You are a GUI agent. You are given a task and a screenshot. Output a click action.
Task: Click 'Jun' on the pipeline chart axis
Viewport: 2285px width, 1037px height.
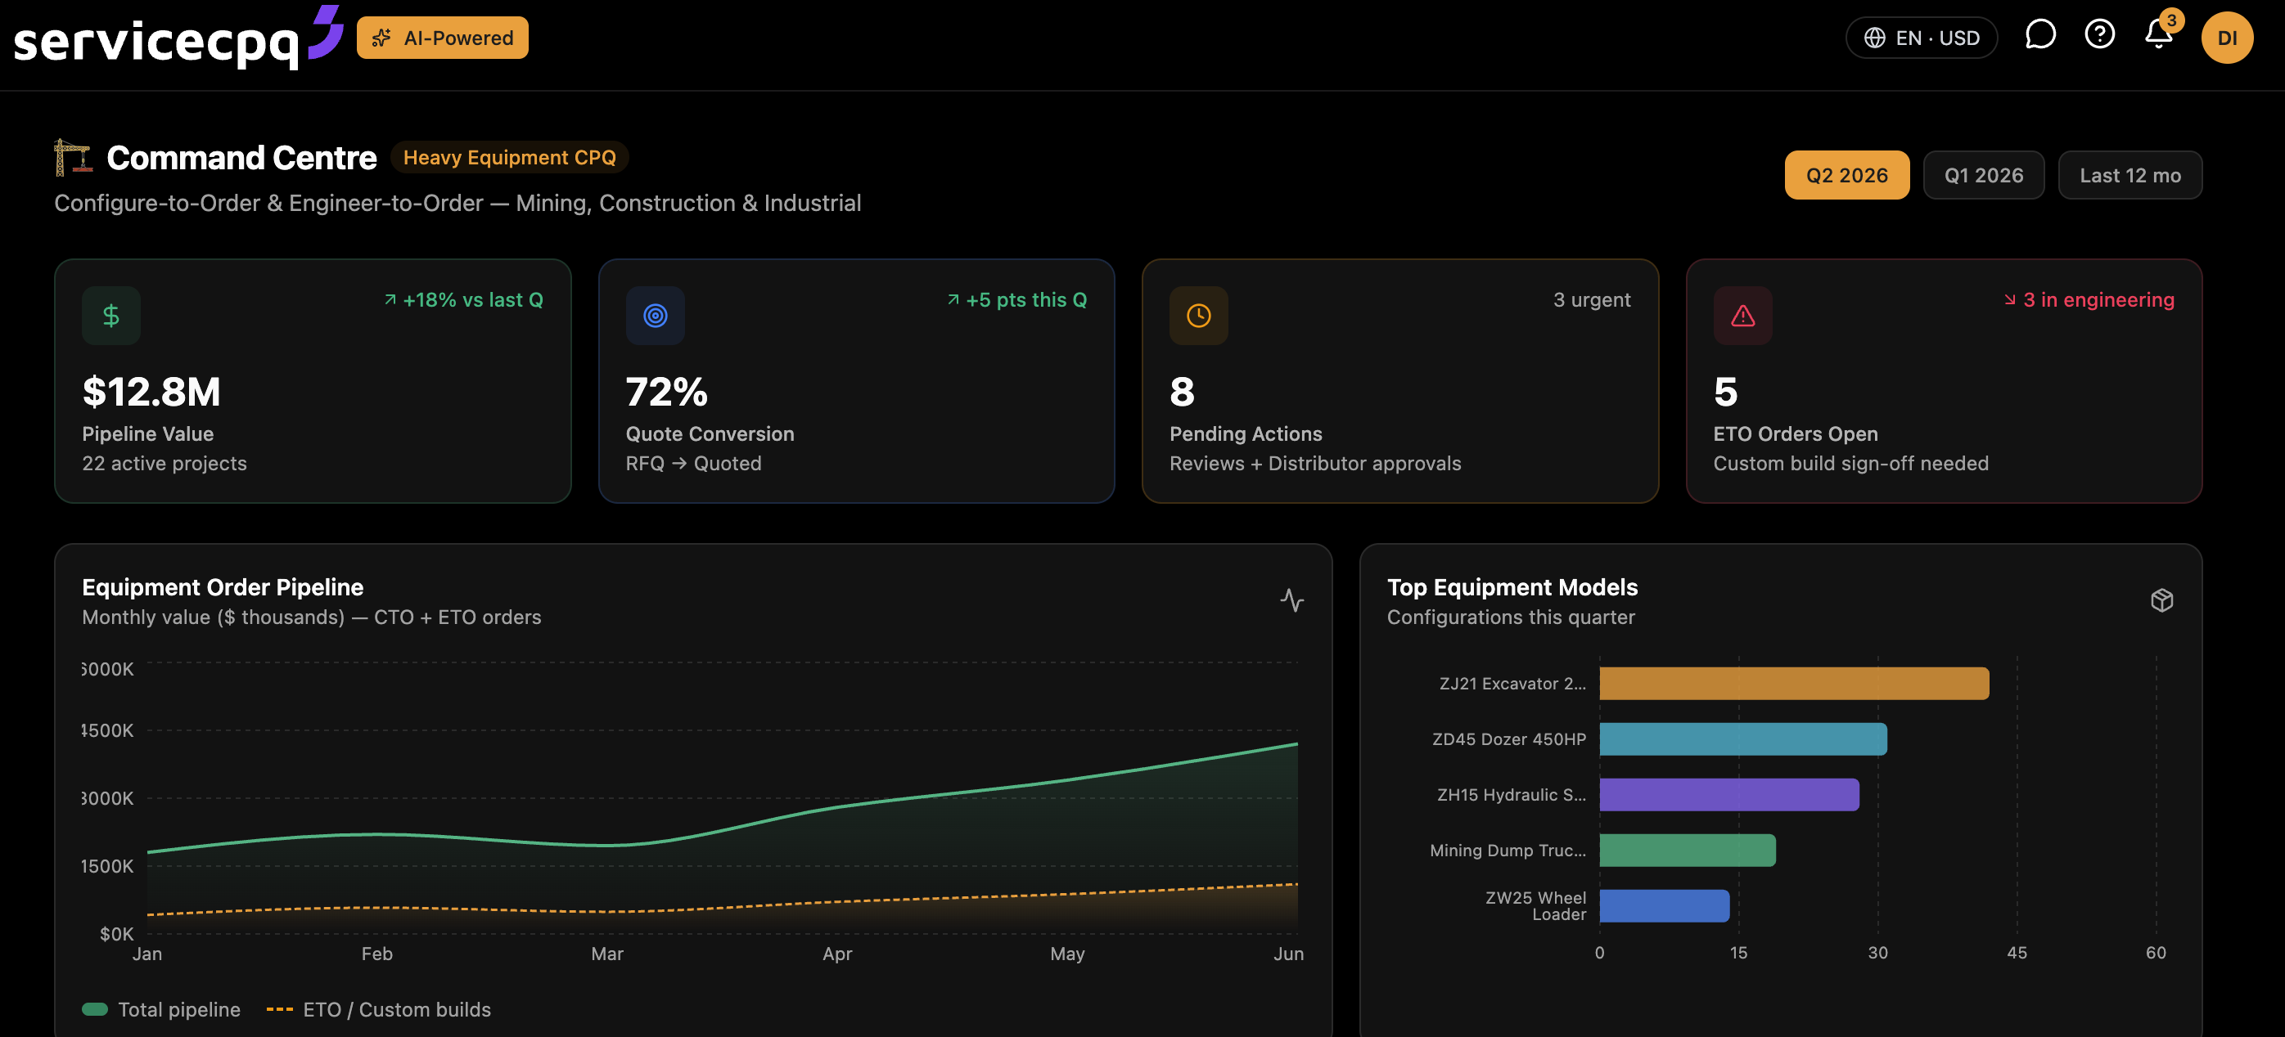1288,954
